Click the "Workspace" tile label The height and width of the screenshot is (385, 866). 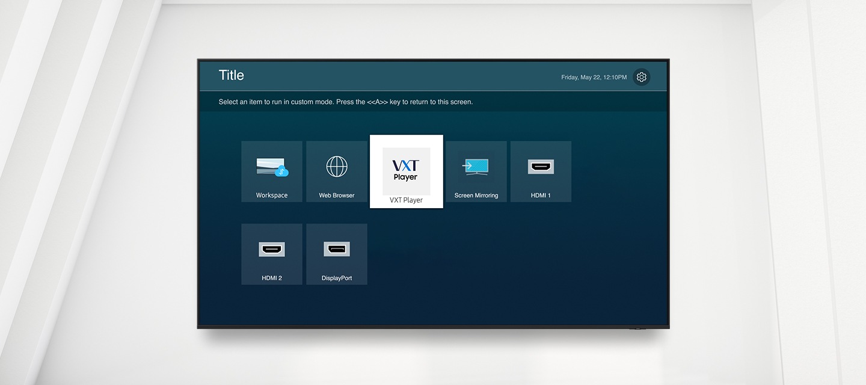pos(272,196)
